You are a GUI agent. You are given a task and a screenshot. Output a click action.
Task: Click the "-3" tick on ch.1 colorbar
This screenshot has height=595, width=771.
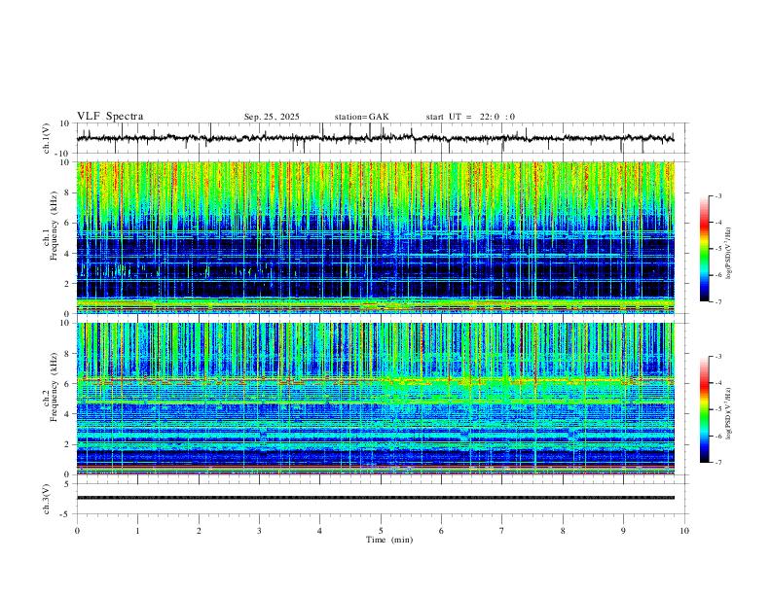(x=718, y=195)
